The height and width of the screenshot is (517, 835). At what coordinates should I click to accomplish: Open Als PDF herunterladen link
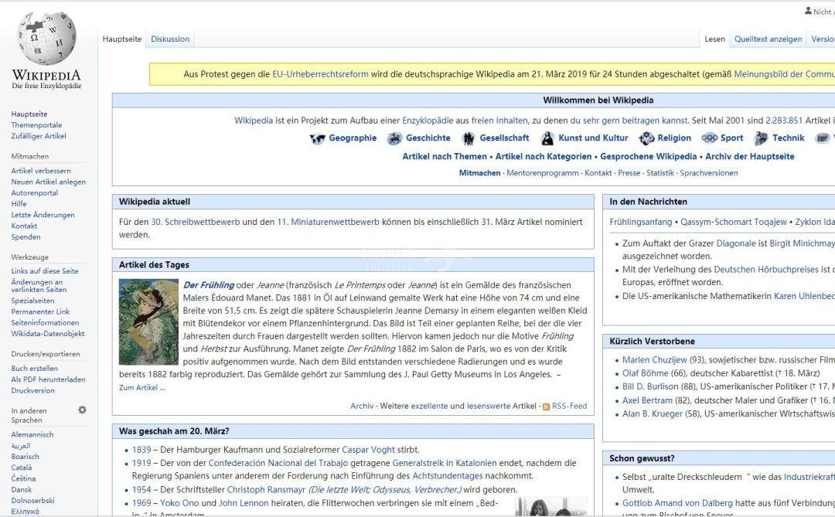pyautogui.click(x=48, y=379)
